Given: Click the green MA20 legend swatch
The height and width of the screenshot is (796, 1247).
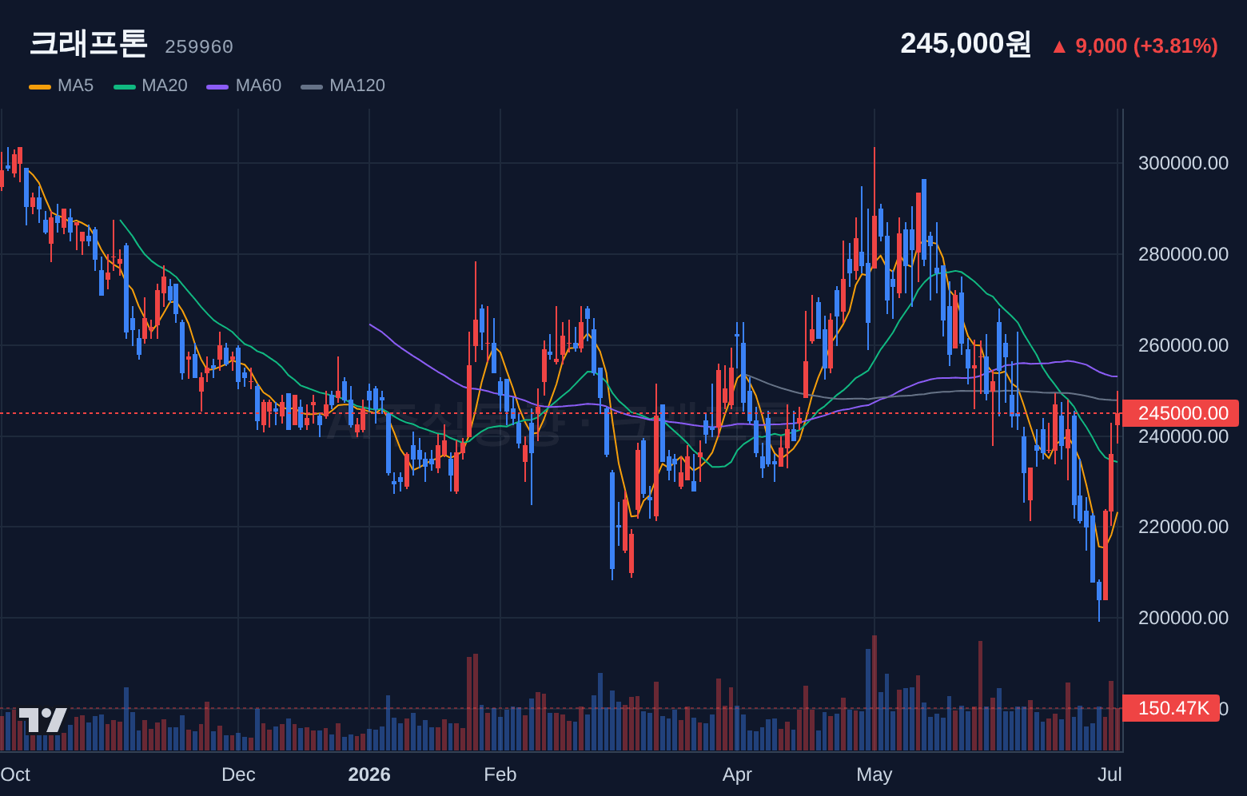Looking at the screenshot, I should [x=125, y=86].
